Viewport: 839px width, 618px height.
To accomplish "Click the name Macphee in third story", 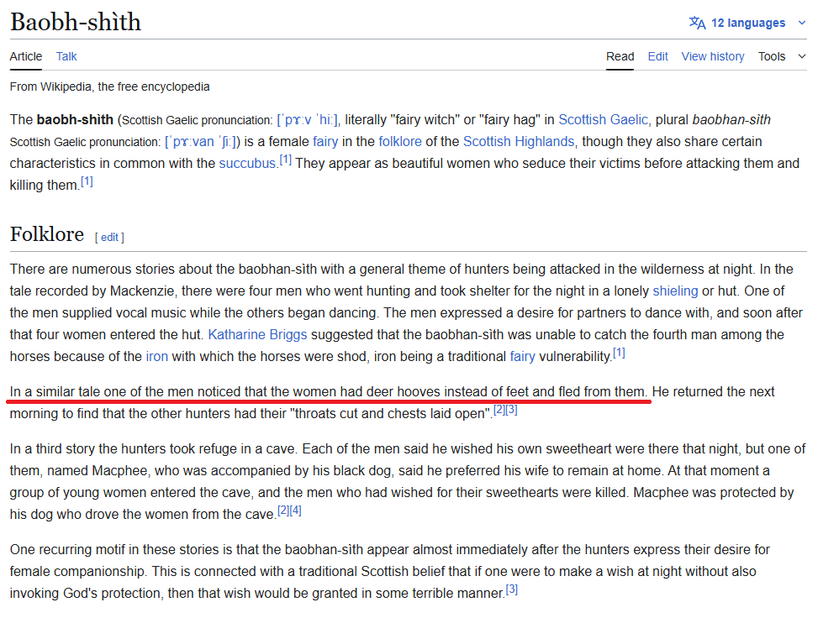I will (119, 470).
